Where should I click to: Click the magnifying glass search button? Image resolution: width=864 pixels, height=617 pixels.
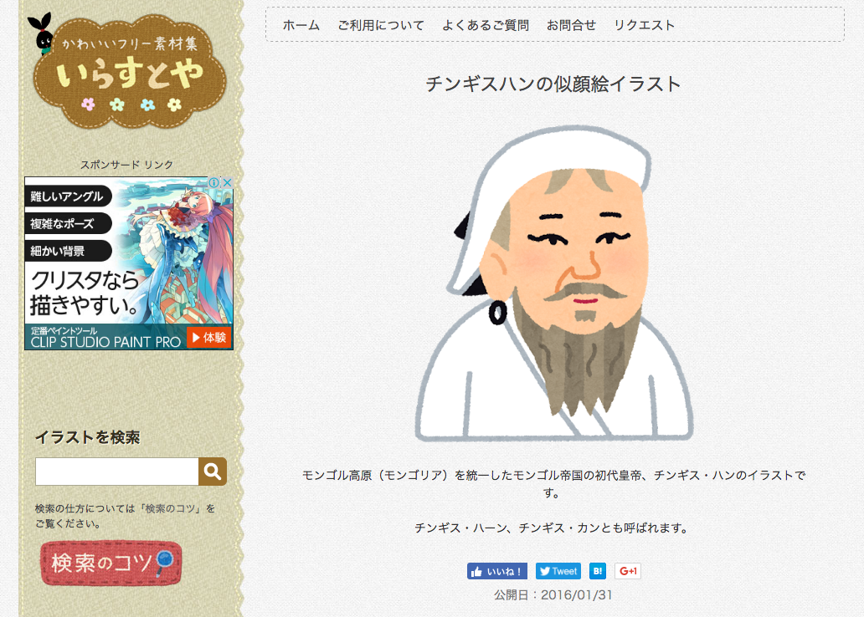(x=213, y=472)
